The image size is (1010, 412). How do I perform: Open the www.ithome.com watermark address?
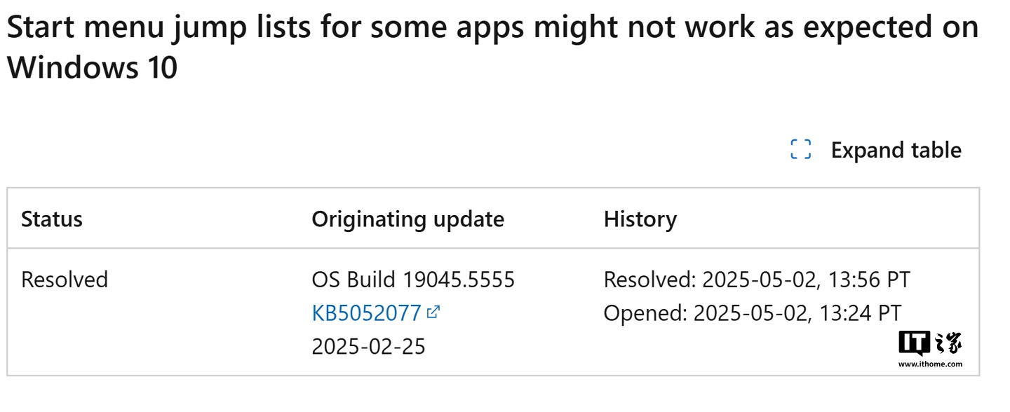(930, 364)
